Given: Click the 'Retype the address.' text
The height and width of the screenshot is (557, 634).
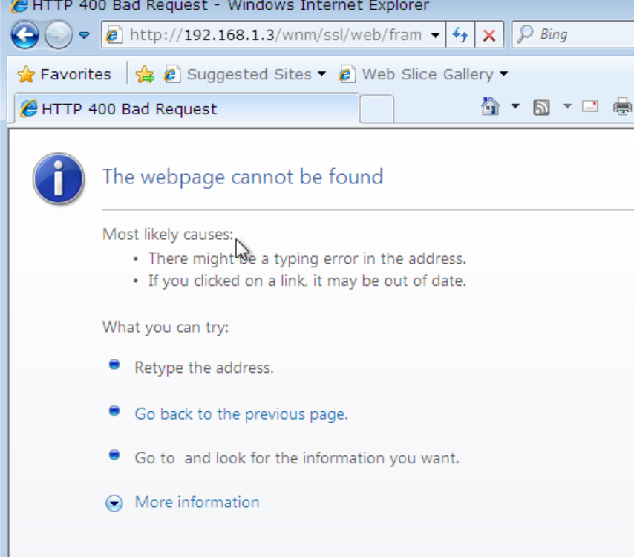Looking at the screenshot, I should (204, 368).
